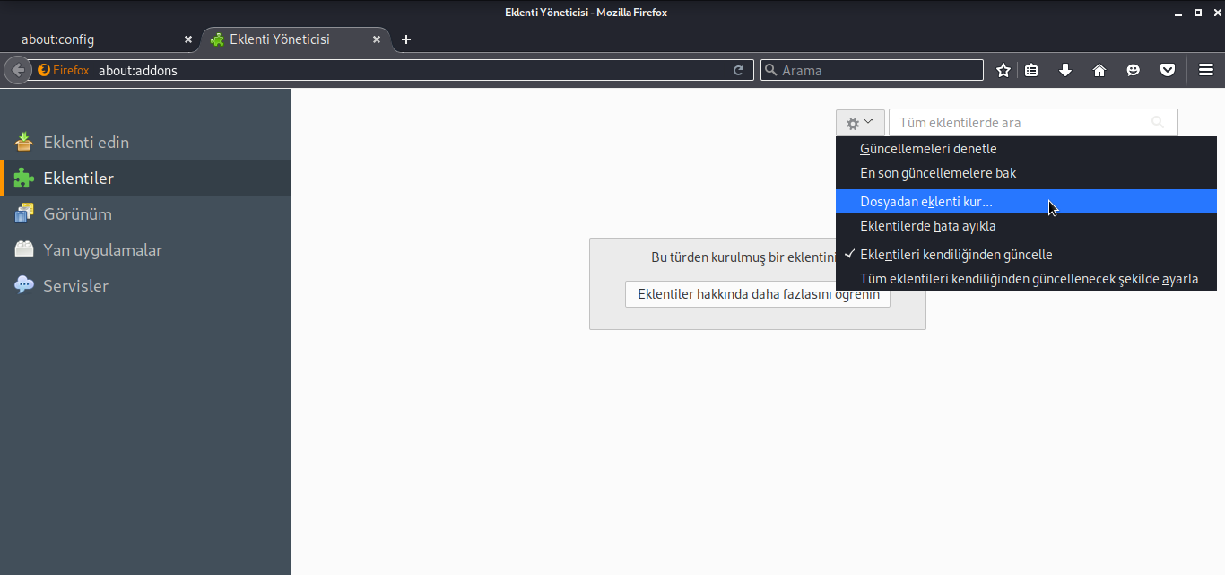Open Eklenti edin in the sidebar
Screen dimensions: 1225x575
point(145,142)
